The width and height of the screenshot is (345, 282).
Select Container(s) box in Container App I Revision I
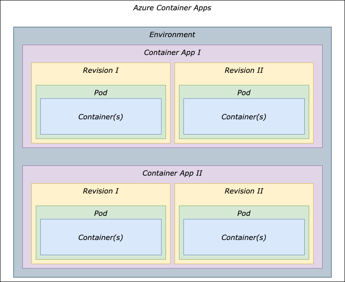pos(101,117)
